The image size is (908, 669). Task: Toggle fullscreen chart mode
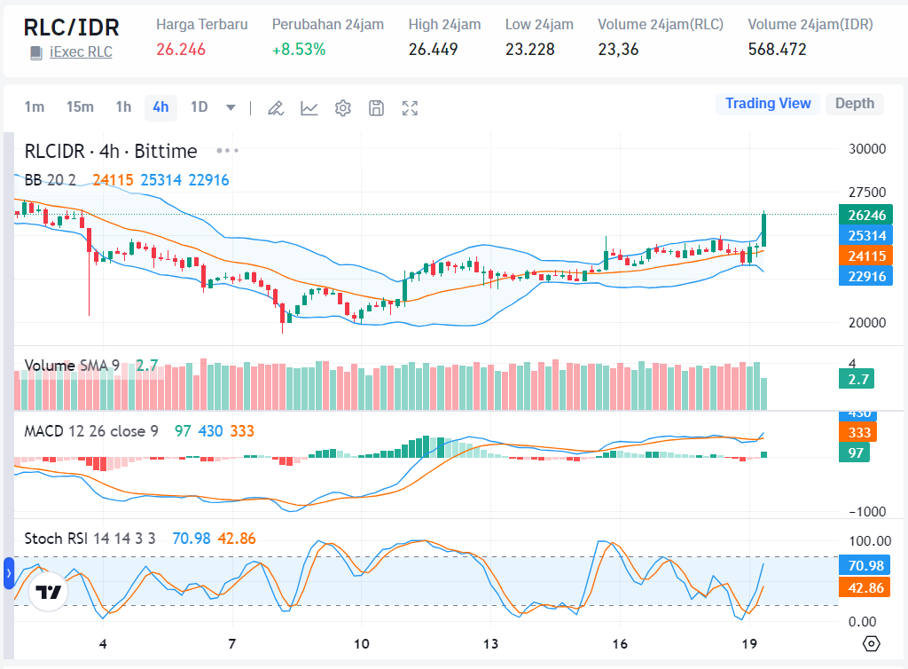click(410, 108)
